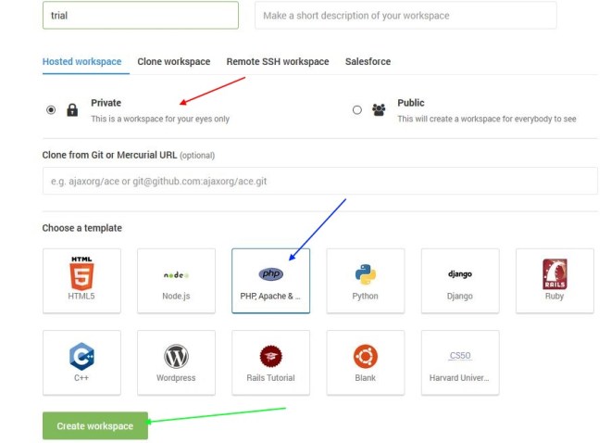Click the 'Rails Tutorial' template label
This screenshot has width=611, height=443.
(x=271, y=378)
